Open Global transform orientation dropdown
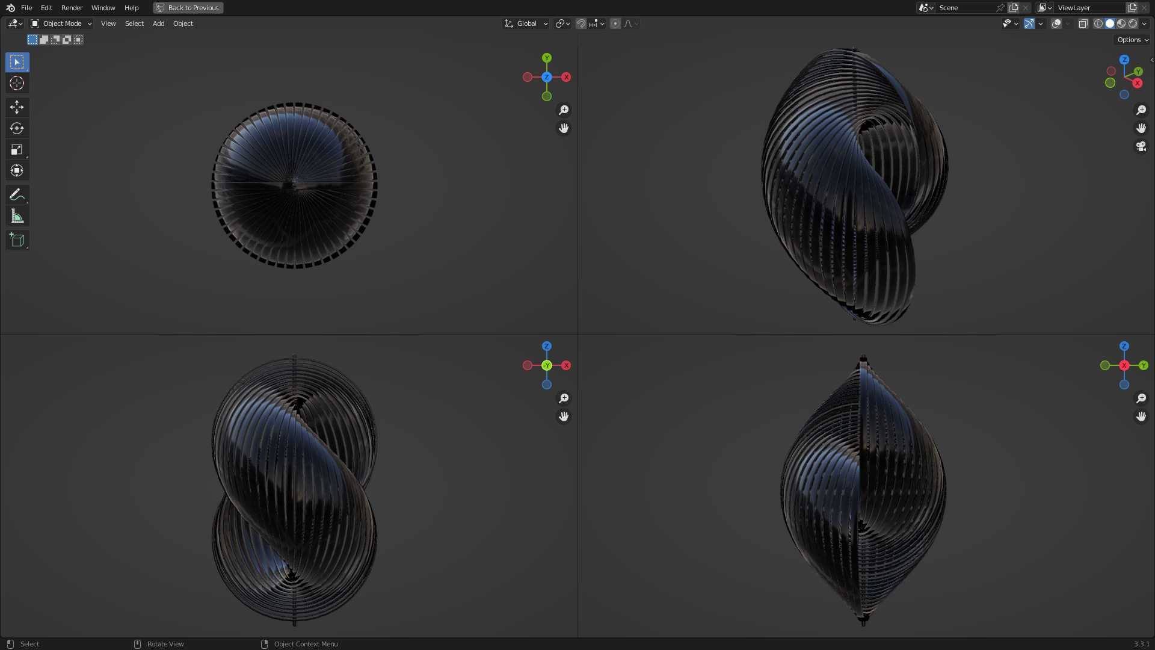 [526, 23]
